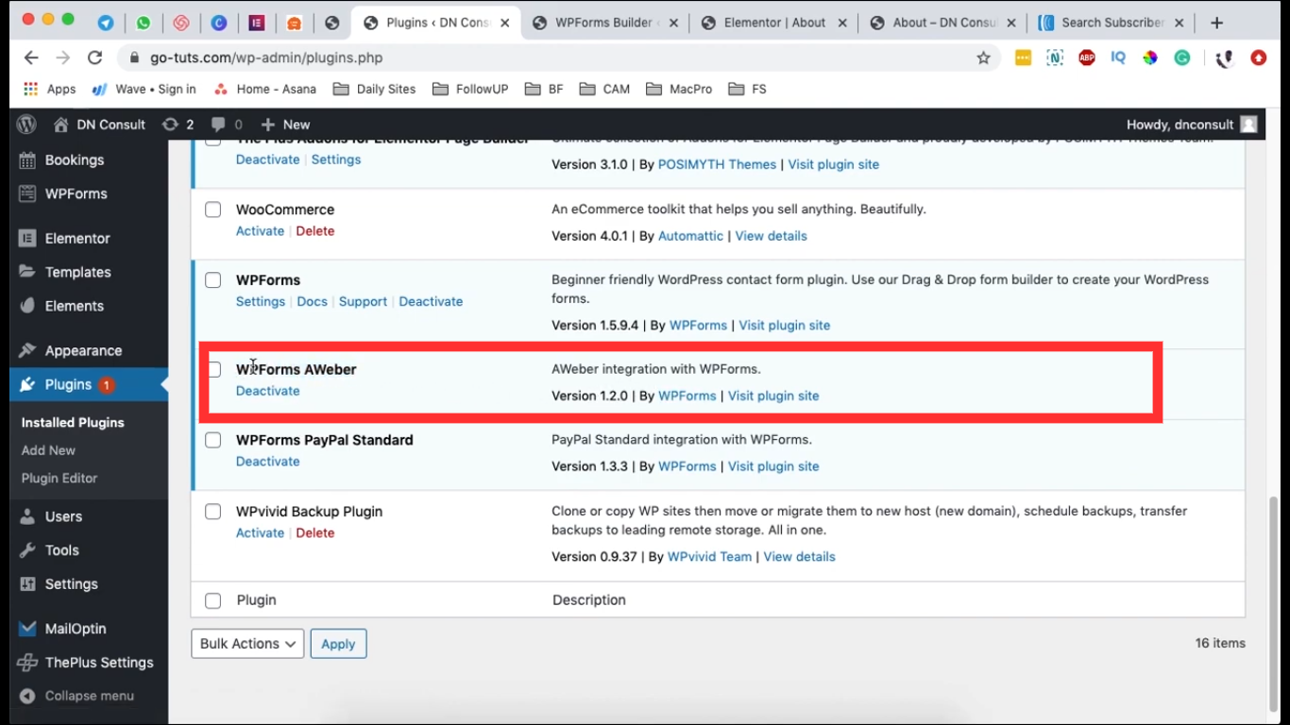Image resolution: width=1290 pixels, height=725 pixels.
Task: Open the Wave • Sign in bookmark
Action: 144,89
